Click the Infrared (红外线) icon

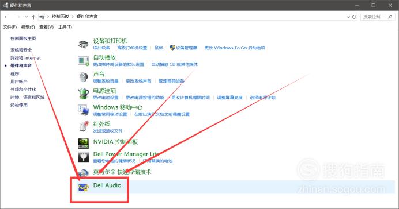(x=84, y=126)
